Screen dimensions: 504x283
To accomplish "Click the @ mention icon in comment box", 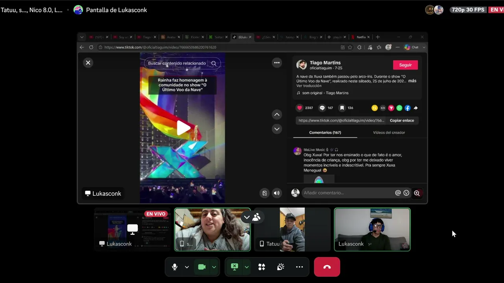I will pos(398,193).
